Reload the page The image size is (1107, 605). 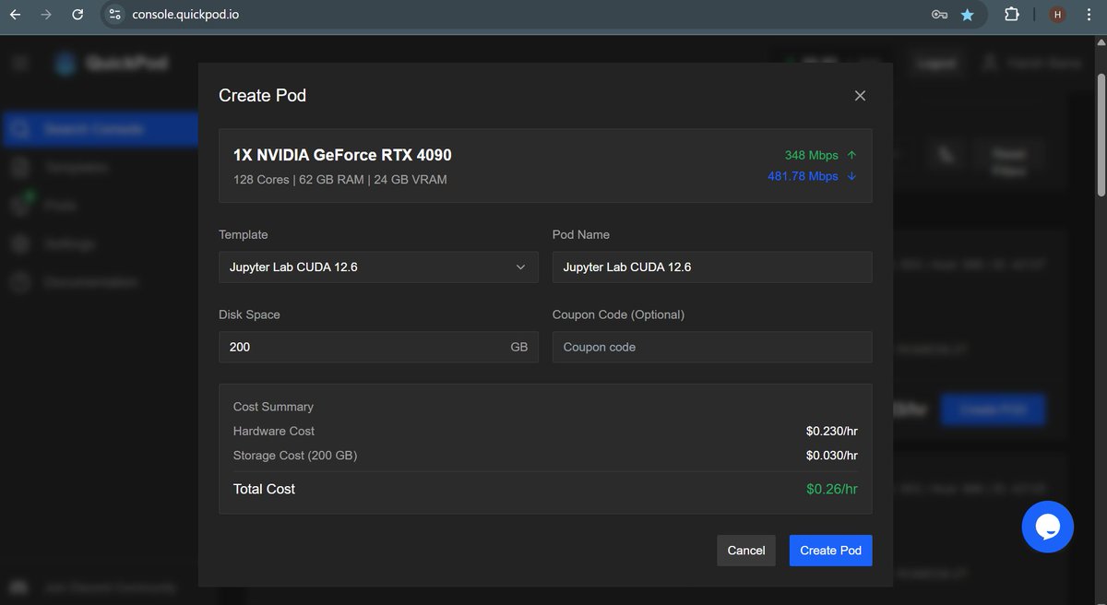pyautogui.click(x=78, y=15)
